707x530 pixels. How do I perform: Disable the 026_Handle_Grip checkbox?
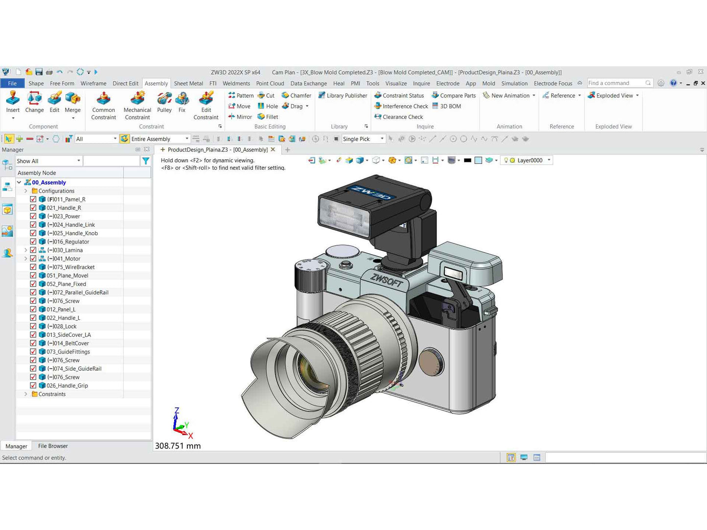(33, 385)
